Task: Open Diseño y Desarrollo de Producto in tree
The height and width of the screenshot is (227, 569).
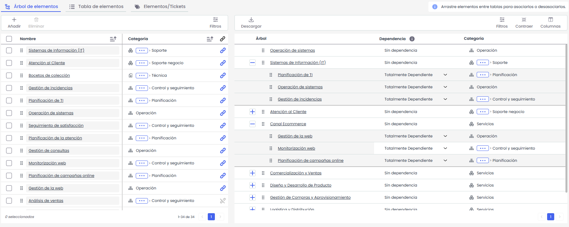Action: tap(300, 185)
